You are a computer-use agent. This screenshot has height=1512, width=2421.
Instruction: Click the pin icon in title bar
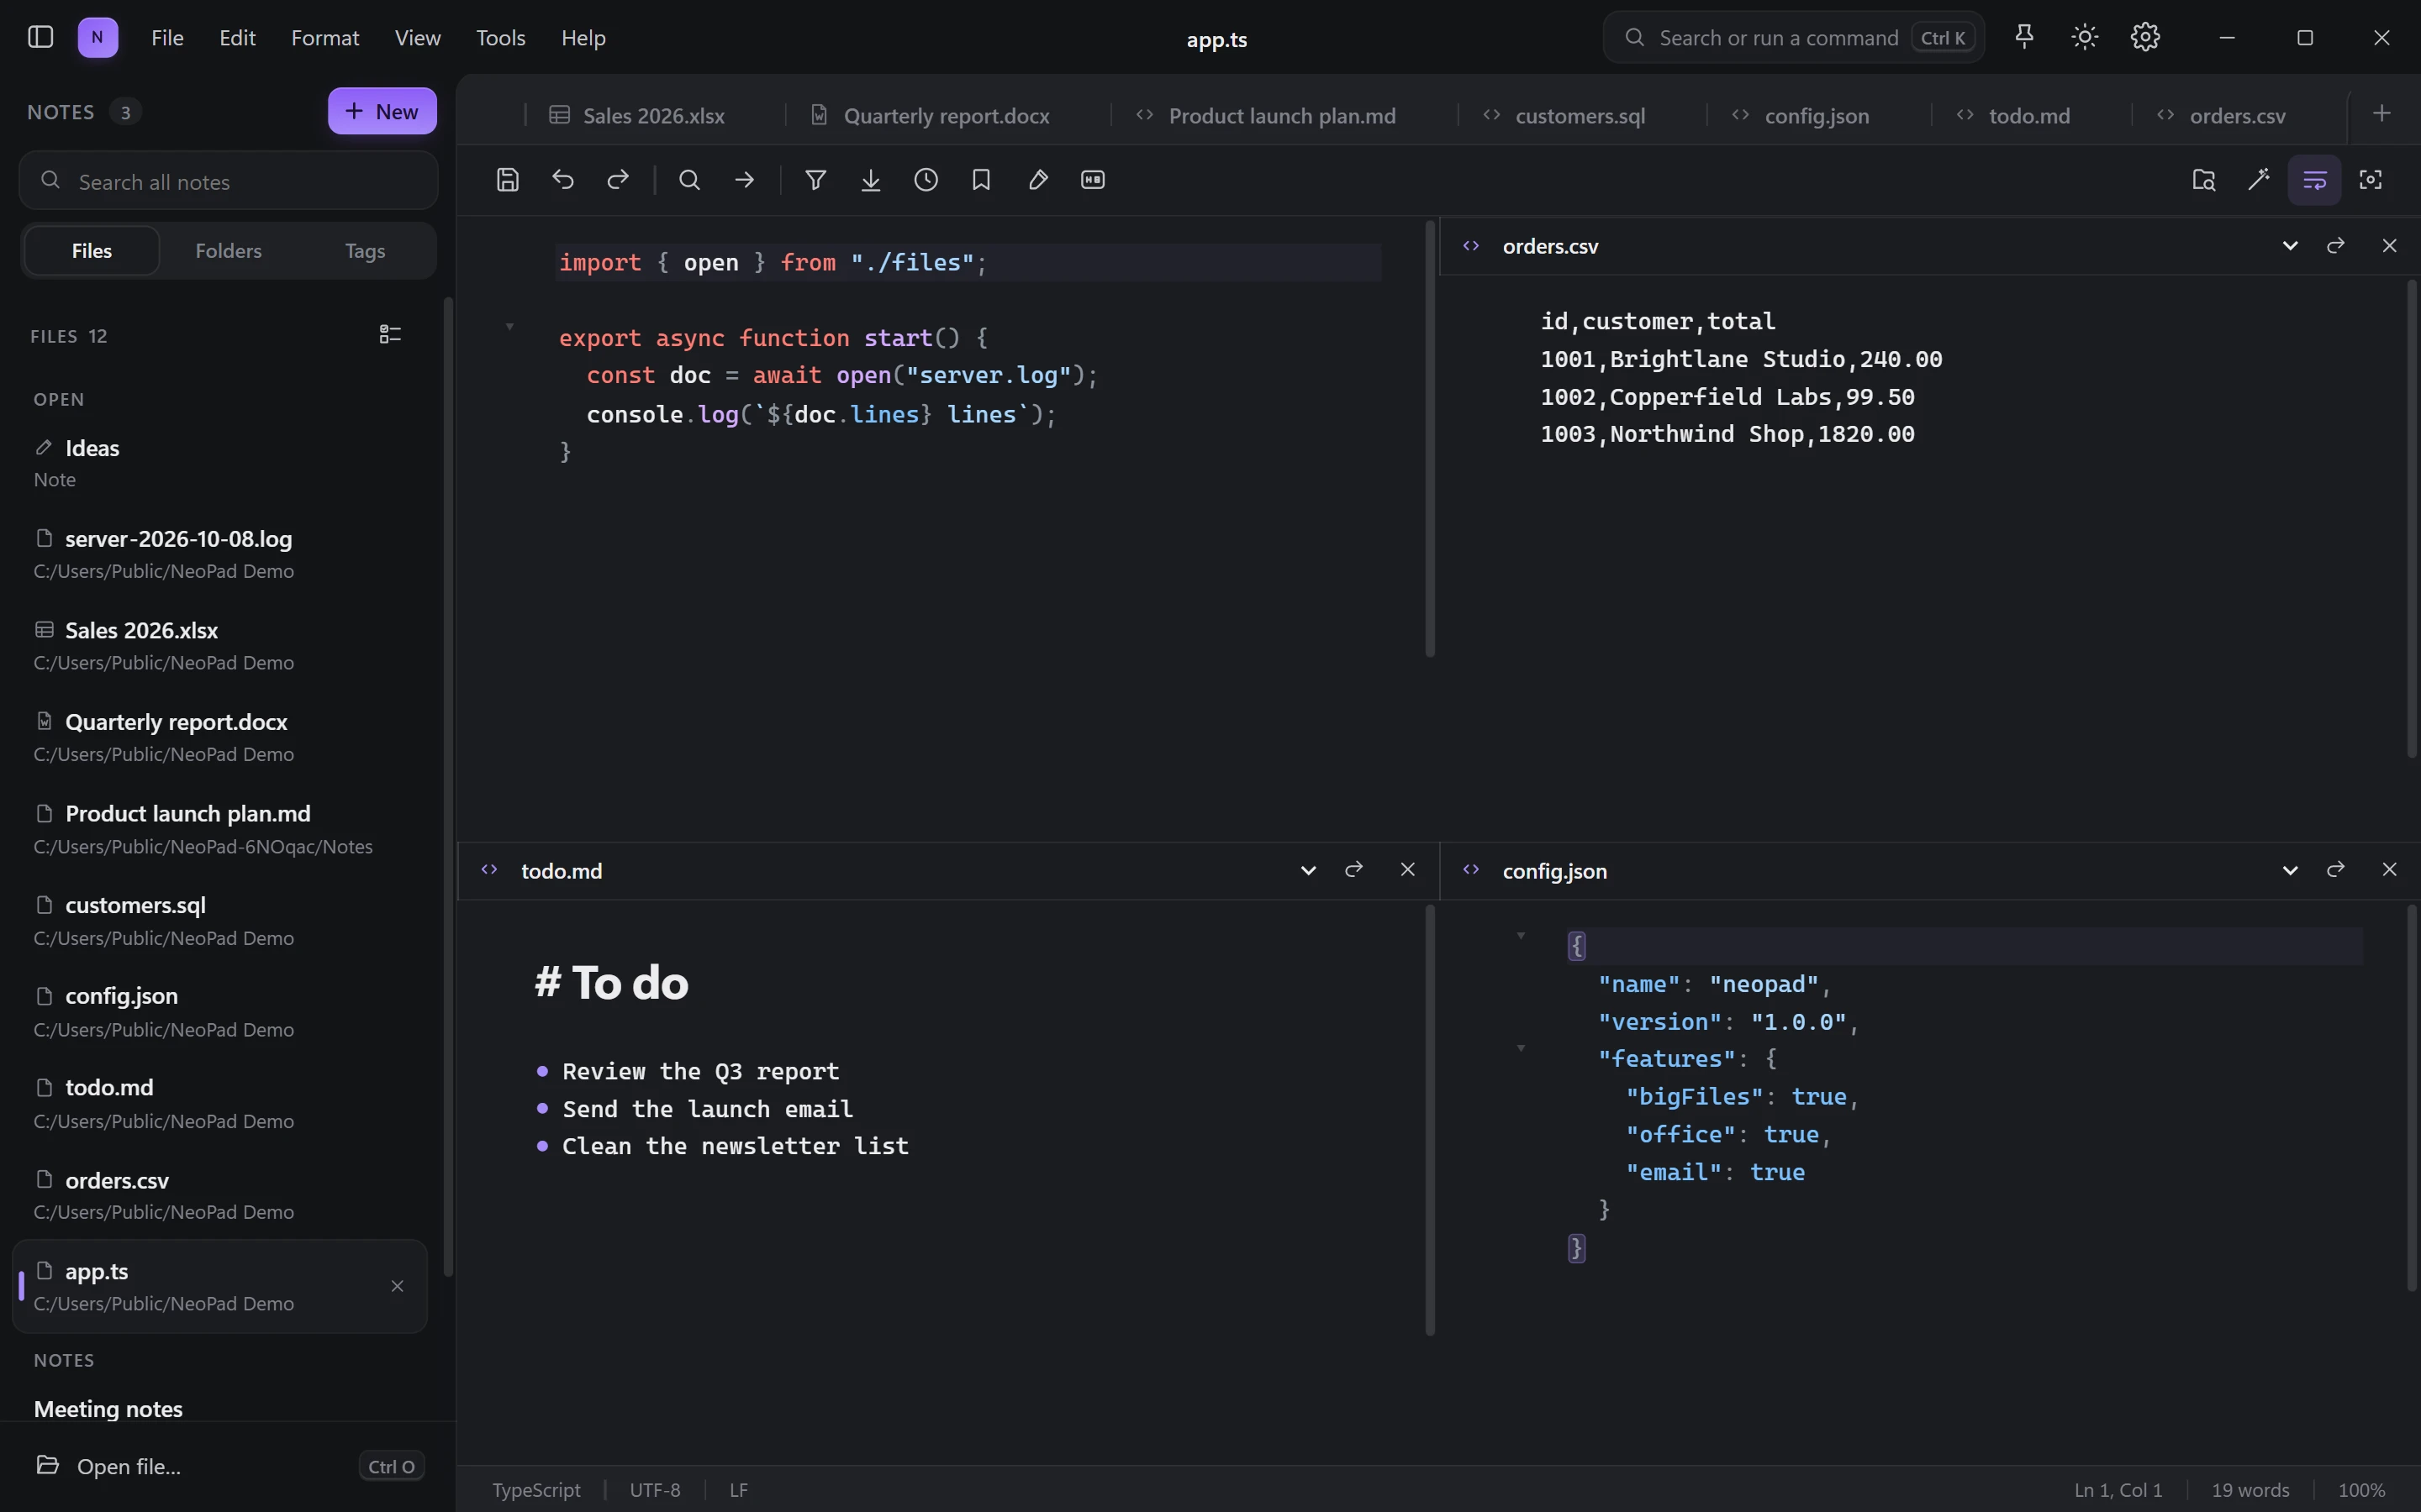point(2024,37)
